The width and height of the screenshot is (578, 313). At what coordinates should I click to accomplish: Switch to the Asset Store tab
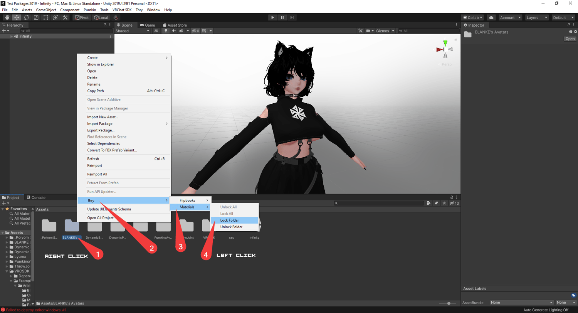point(175,25)
